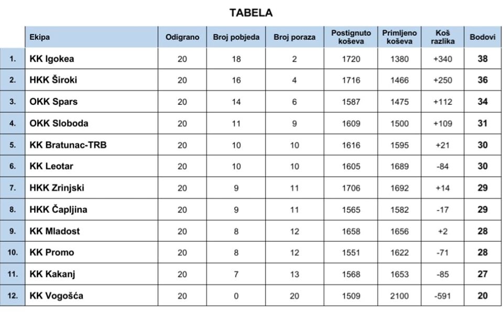Click the HKK Čapljina team name
The height and width of the screenshot is (312, 503).
click(58, 209)
